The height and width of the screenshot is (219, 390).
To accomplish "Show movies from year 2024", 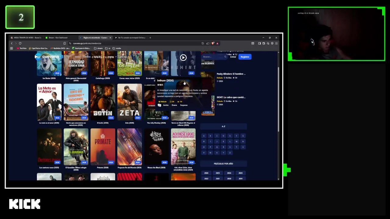I will (229, 173).
